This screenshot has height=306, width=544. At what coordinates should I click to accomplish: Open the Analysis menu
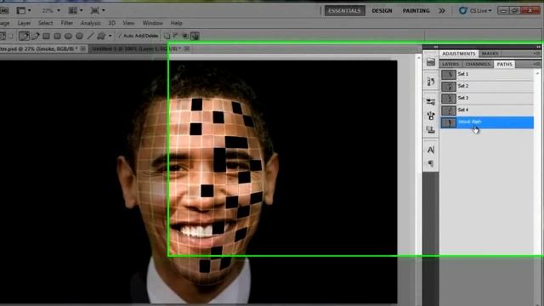pos(91,23)
